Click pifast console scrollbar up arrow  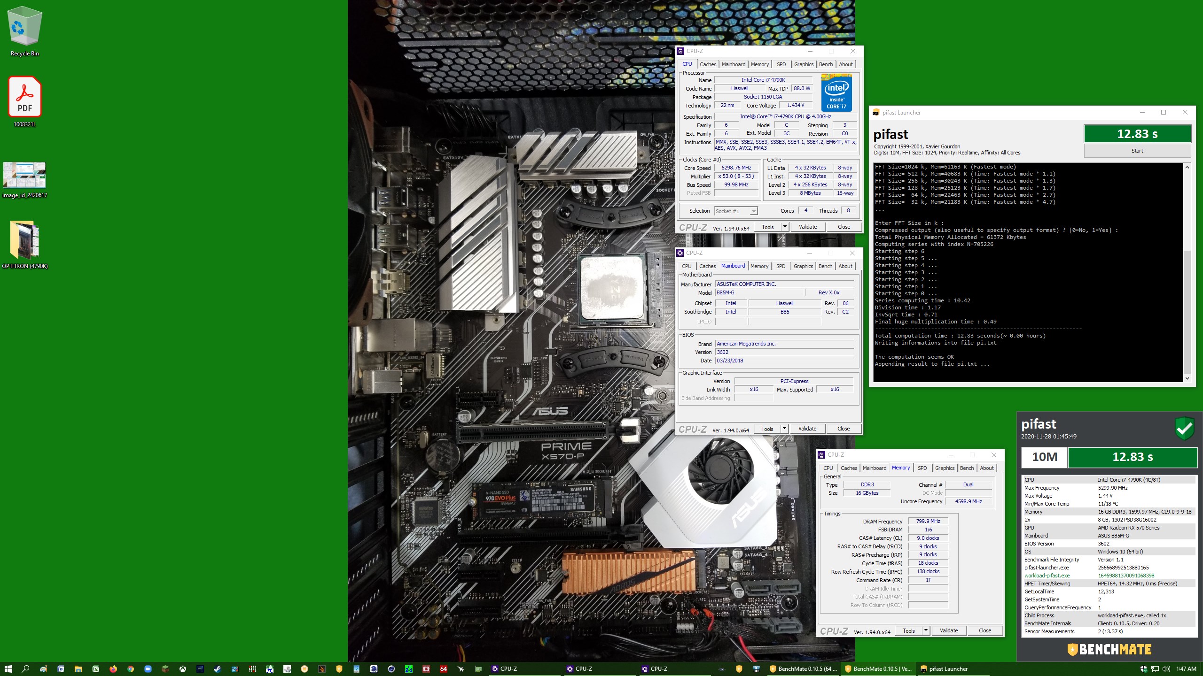1187,167
